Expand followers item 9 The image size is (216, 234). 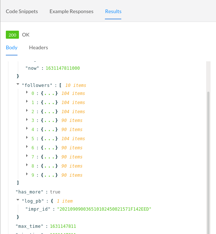tap(27, 174)
